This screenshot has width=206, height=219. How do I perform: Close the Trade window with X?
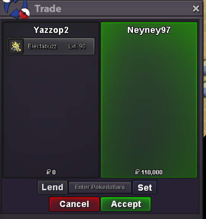196,9
